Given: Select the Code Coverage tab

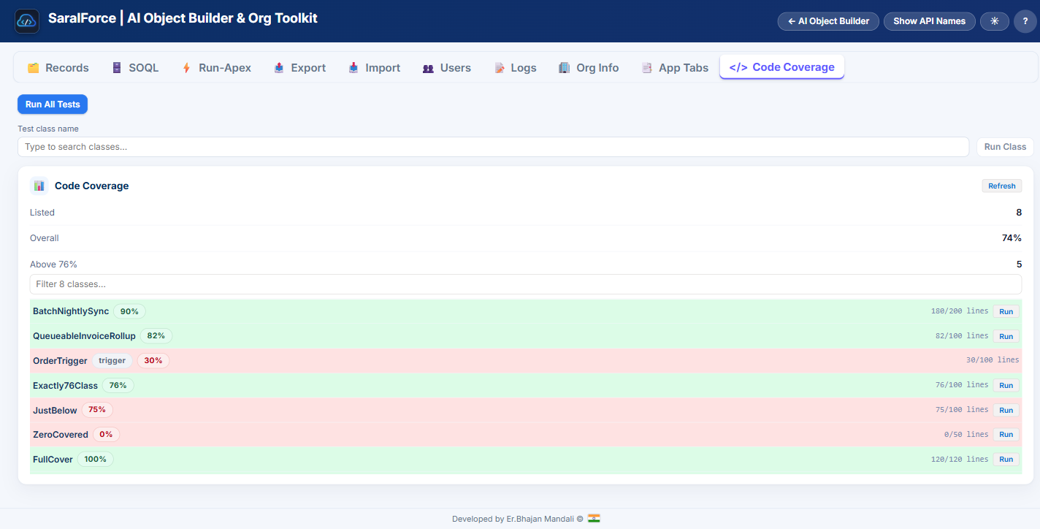Looking at the screenshot, I should pos(782,67).
